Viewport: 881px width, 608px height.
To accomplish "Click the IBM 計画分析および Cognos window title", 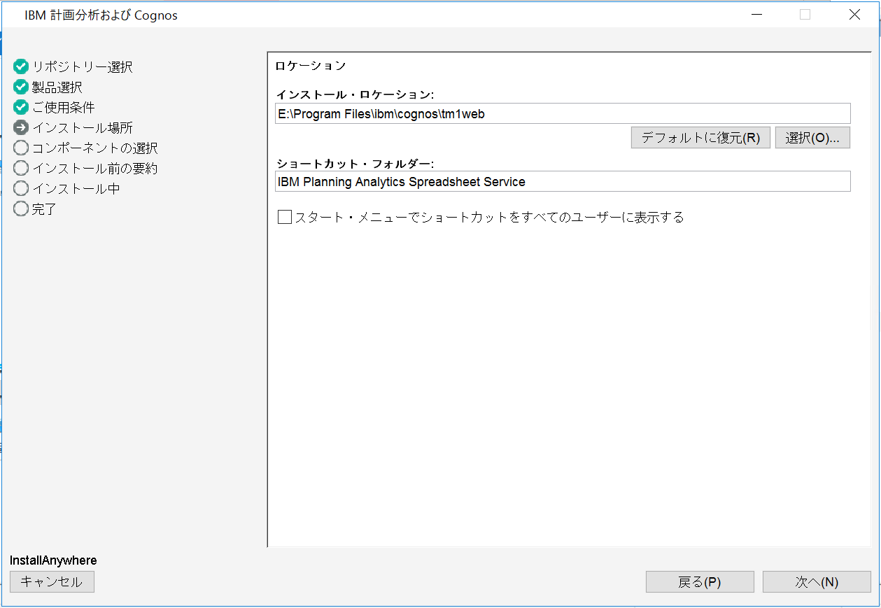I will (101, 15).
